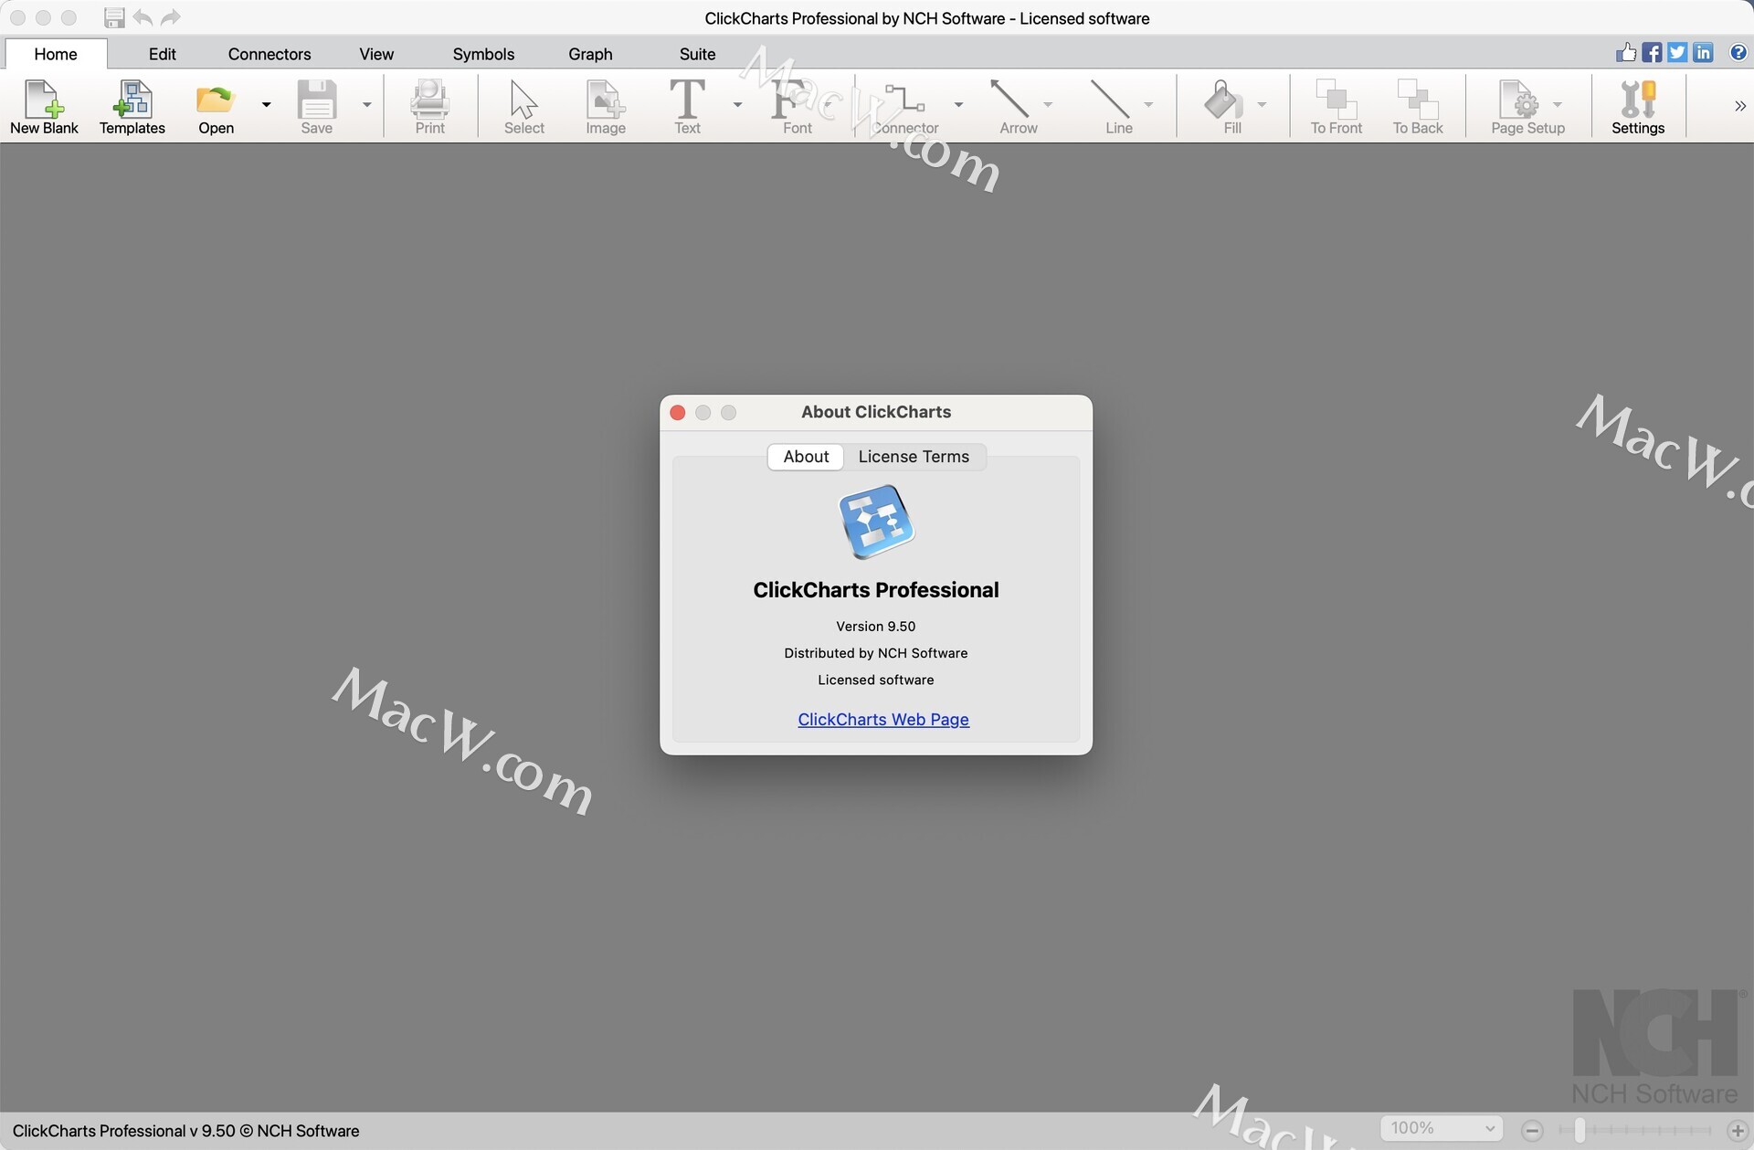This screenshot has height=1150, width=1754.
Task: Click the status bar version text
Action: tap(186, 1131)
